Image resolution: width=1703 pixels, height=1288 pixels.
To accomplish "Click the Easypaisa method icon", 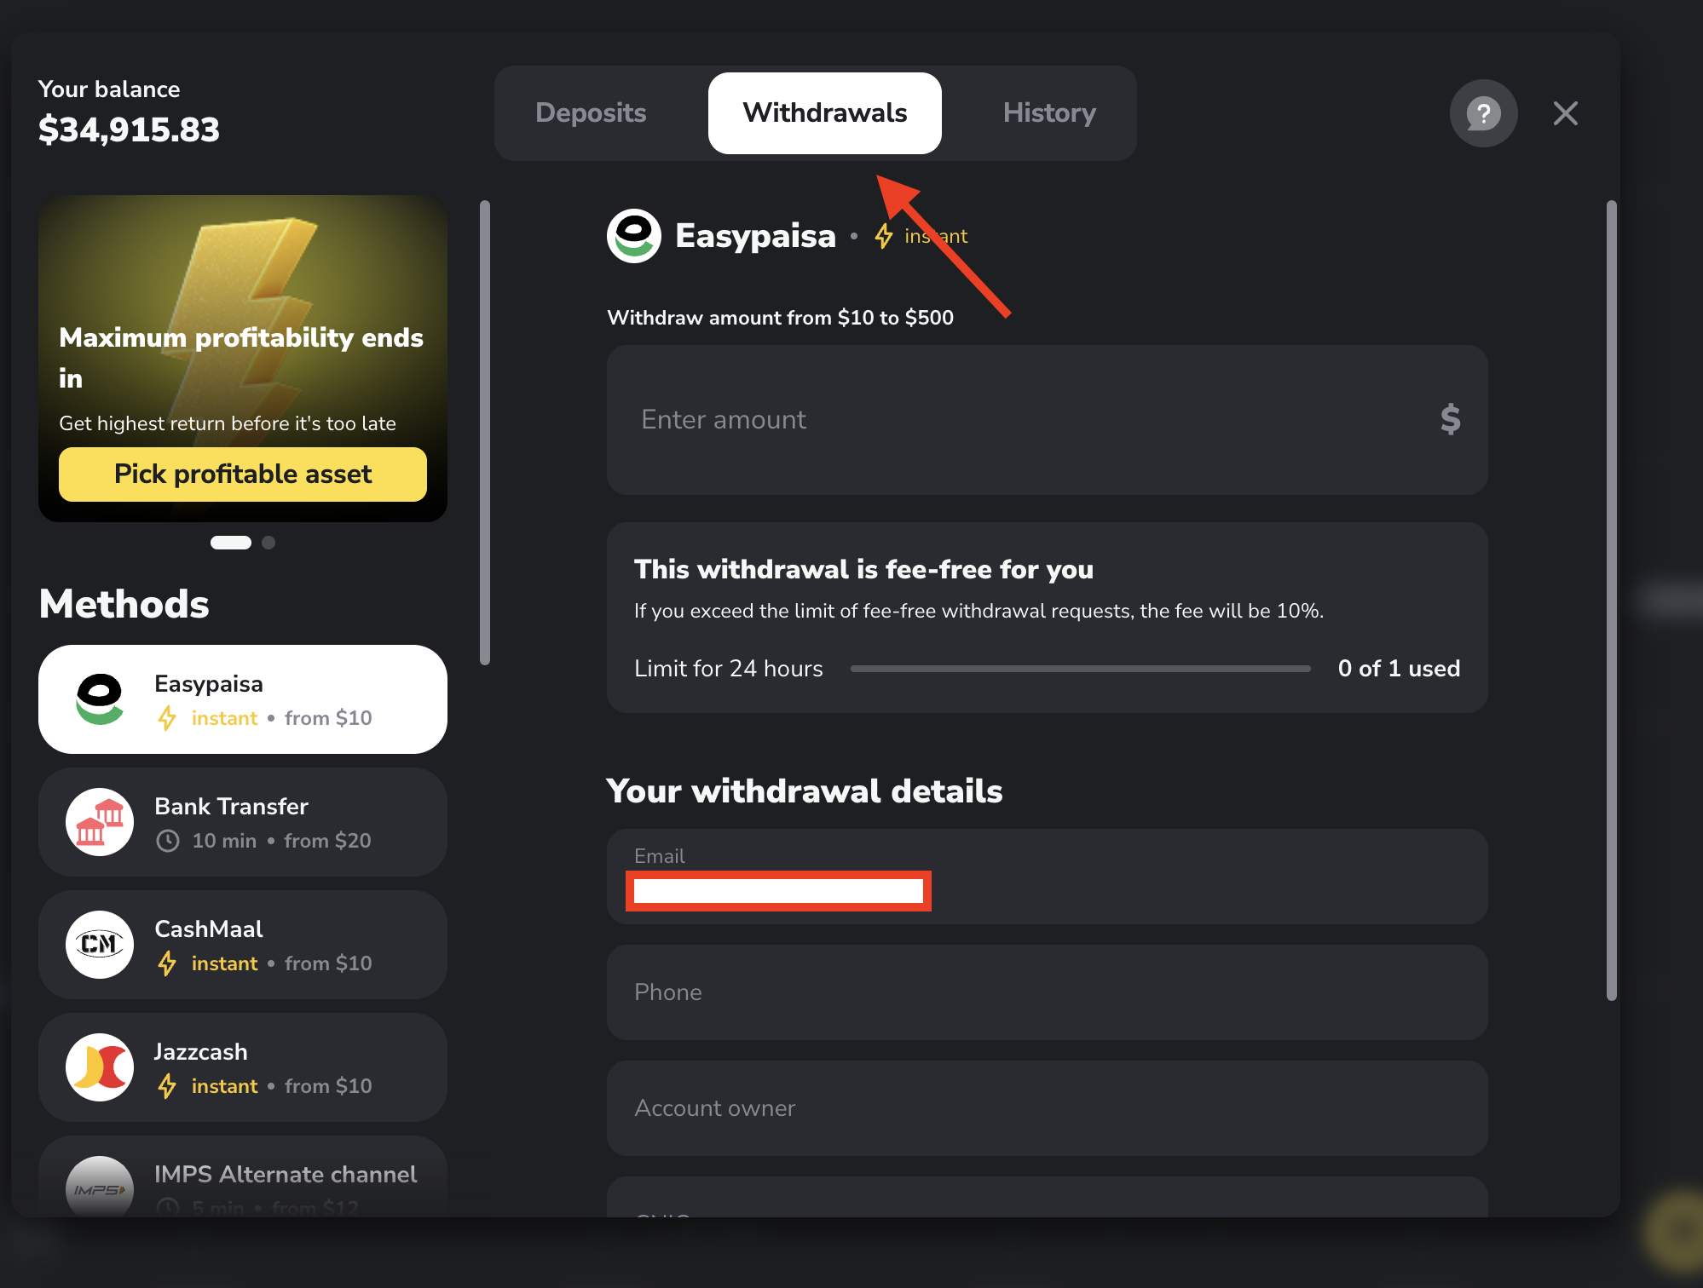I will tap(100, 699).
